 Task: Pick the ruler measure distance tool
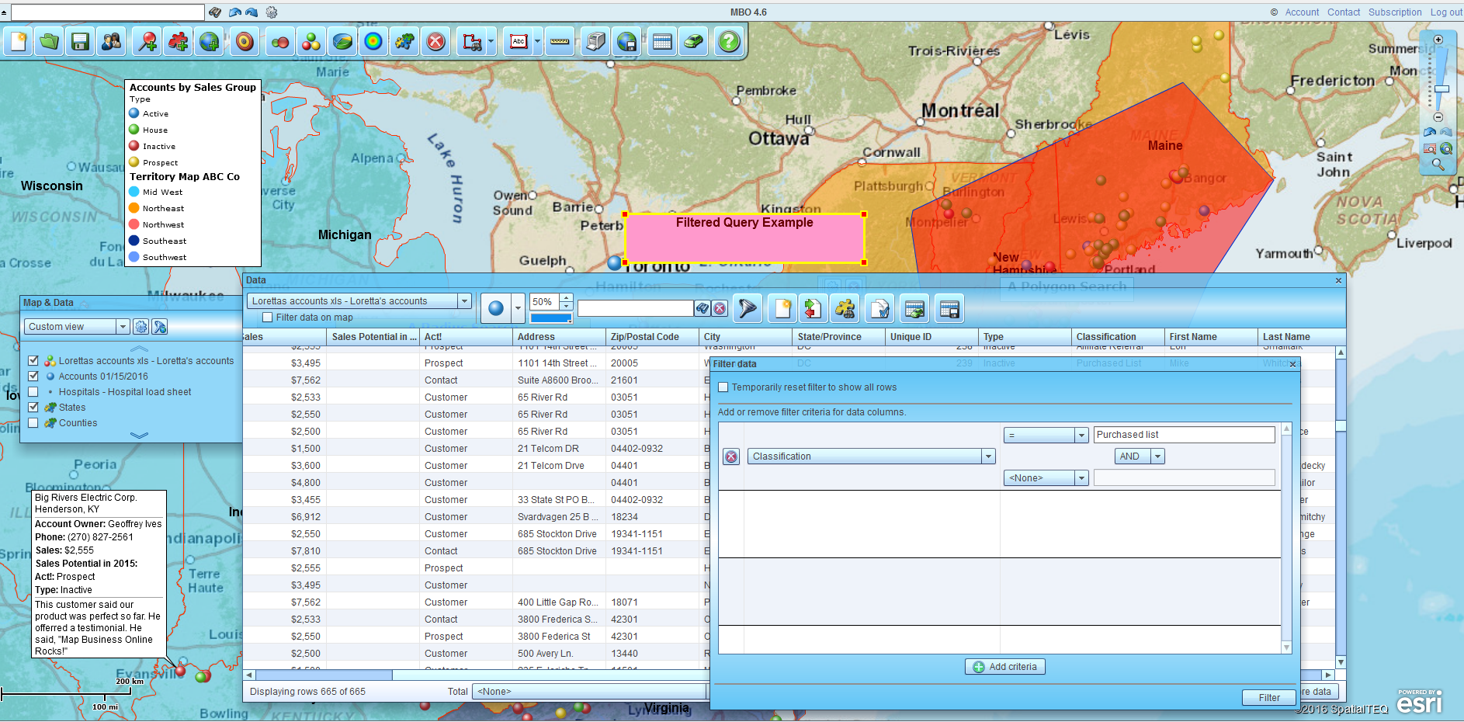[560, 41]
